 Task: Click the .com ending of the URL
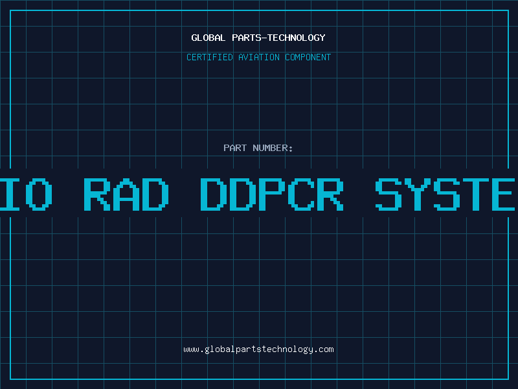[x=324, y=349]
